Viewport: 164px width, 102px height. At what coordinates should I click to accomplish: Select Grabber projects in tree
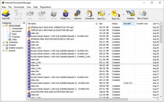point(16,48)
